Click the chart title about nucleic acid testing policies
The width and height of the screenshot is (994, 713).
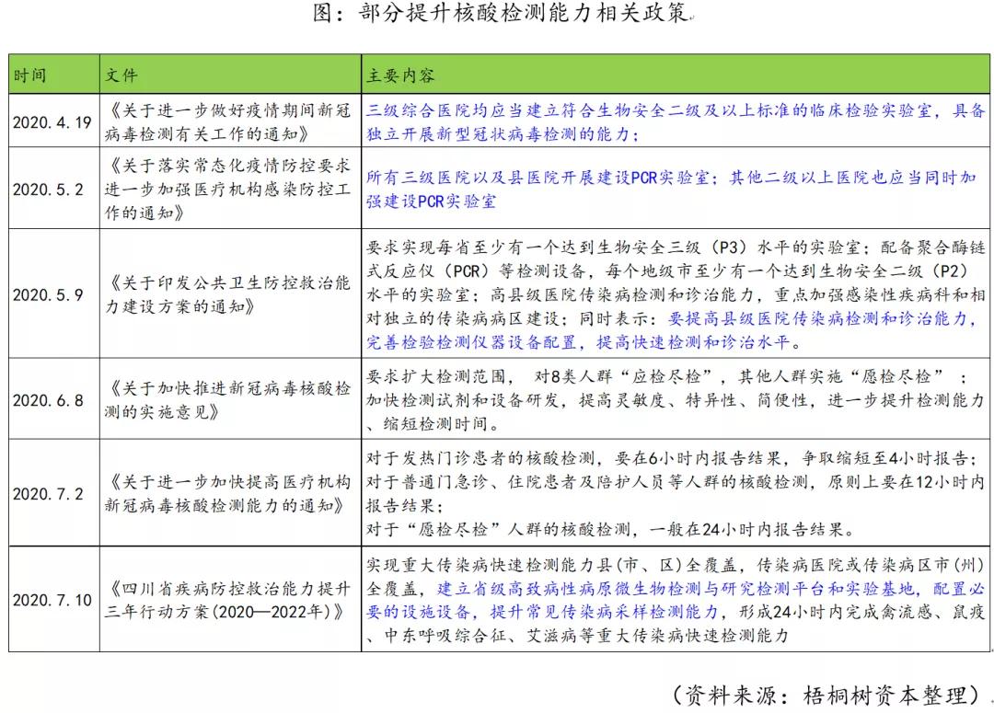click(x=497, y=14)
